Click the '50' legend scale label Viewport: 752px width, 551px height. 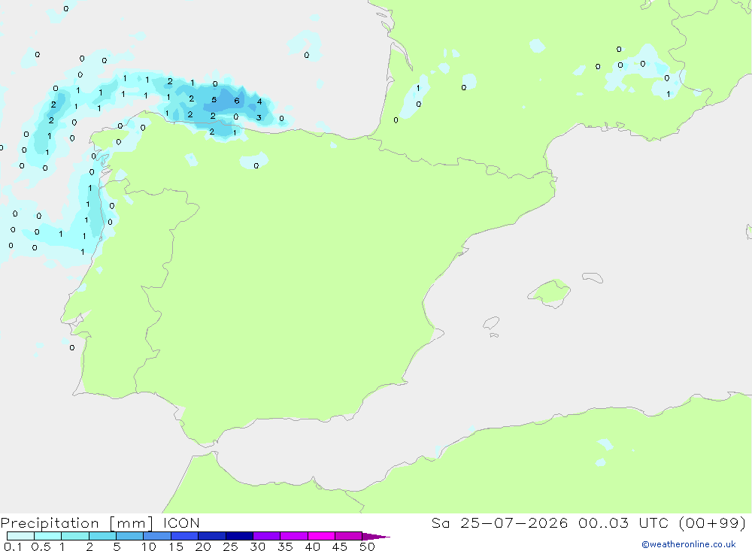(368, 546)
